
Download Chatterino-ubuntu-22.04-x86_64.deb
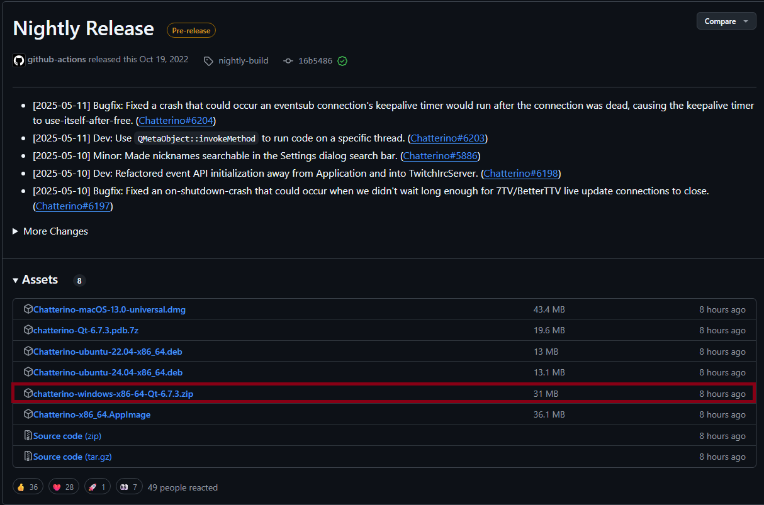[x=108, y=352]
